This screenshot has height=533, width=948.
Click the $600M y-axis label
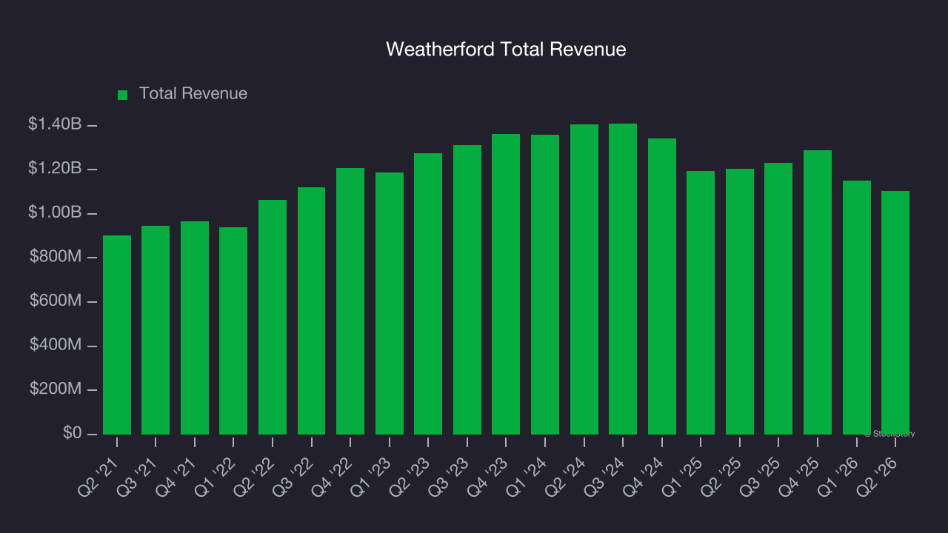(x=56, y=301)
